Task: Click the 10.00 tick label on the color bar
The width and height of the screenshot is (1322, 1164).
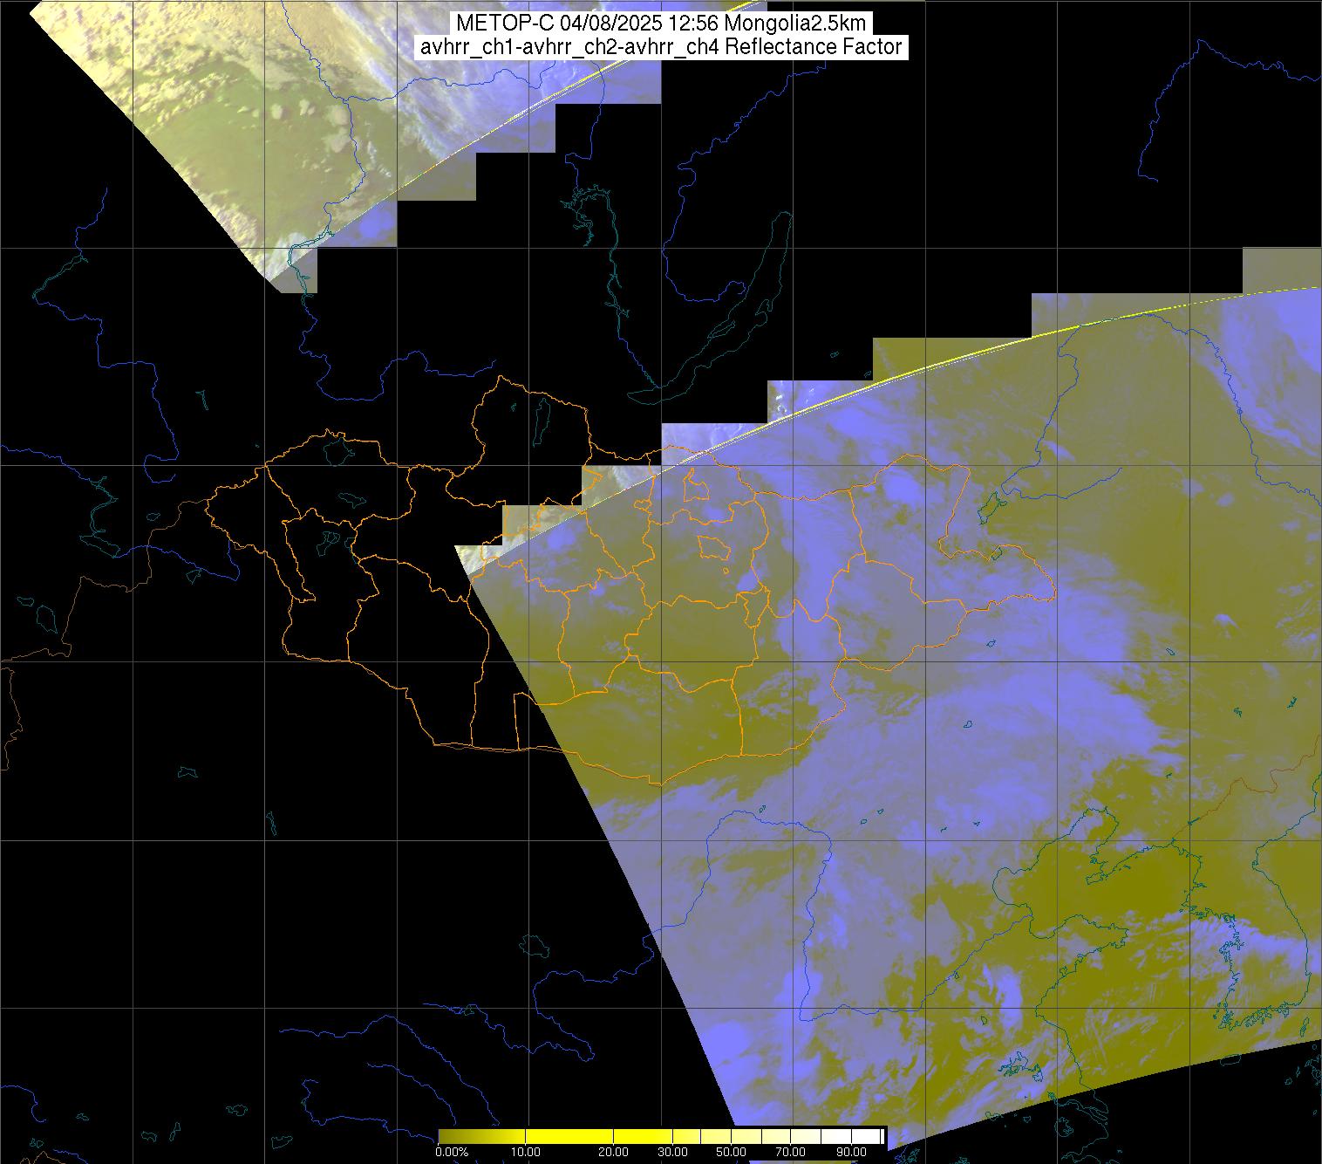Action: [x=526, y=1152]
